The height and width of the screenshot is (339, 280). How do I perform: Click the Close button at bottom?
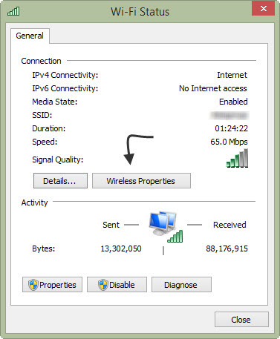(x=241, y=320)
